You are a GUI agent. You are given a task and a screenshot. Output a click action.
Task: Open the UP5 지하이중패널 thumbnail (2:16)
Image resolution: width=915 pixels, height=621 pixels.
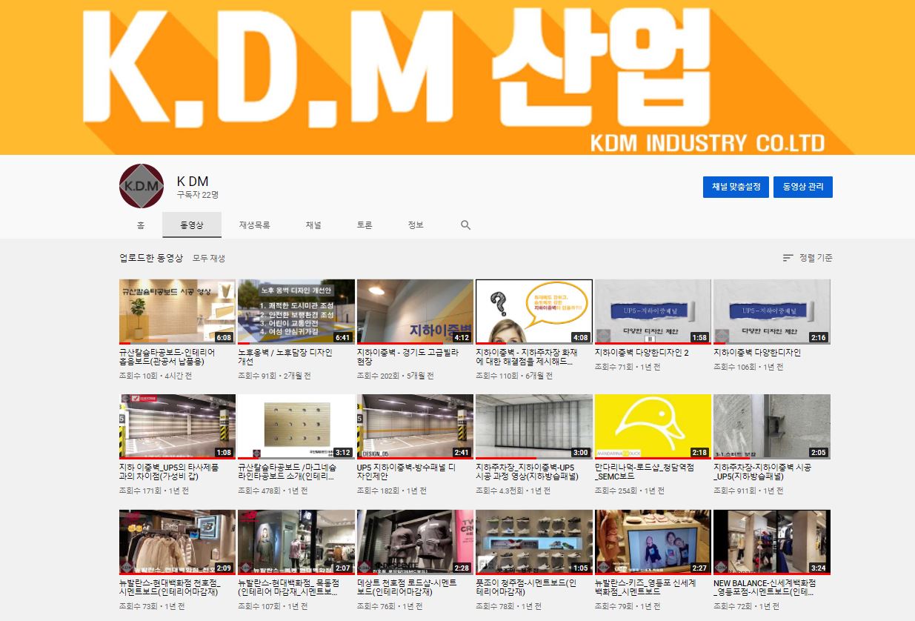click(x=772, y=311)
